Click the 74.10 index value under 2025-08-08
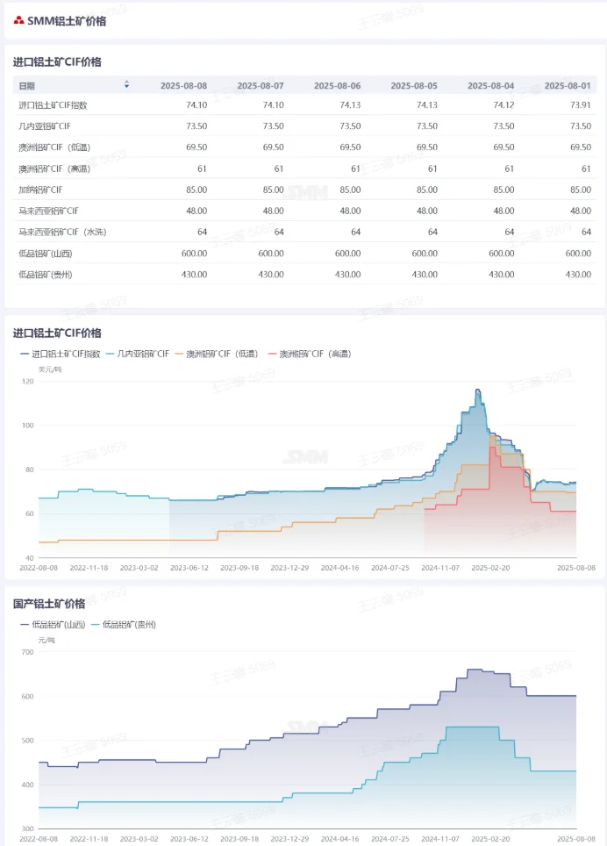Image resolution: width=607 pixels, height=846 pixels. tap(196, 105)
